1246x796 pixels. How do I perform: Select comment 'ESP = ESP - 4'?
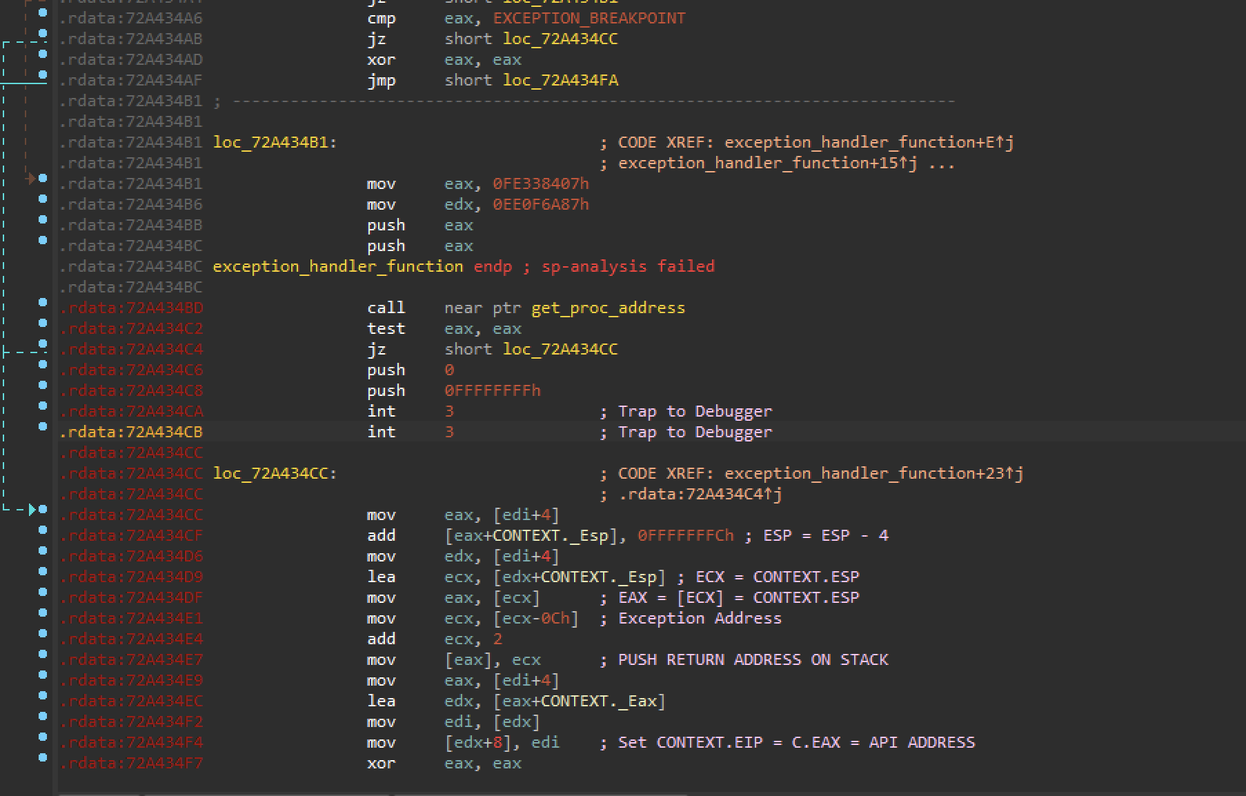[x=826, y=536]
